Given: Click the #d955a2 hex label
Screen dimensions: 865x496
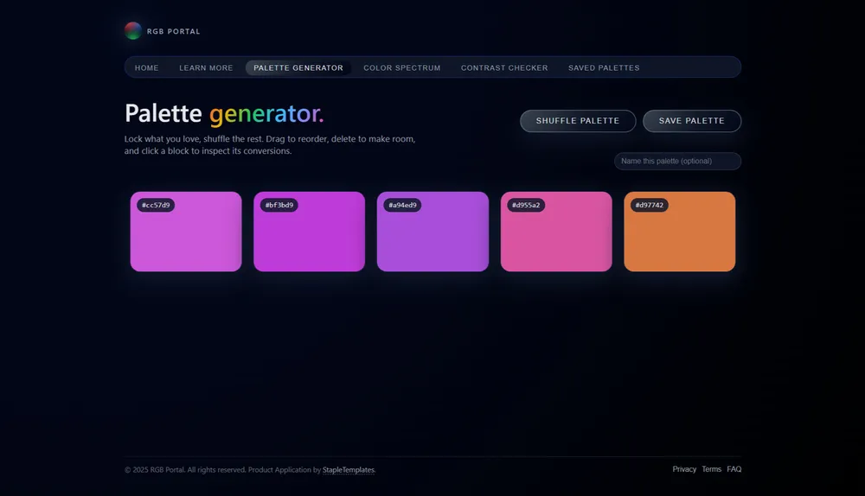Looking at the screenshot, I should 526,205.
